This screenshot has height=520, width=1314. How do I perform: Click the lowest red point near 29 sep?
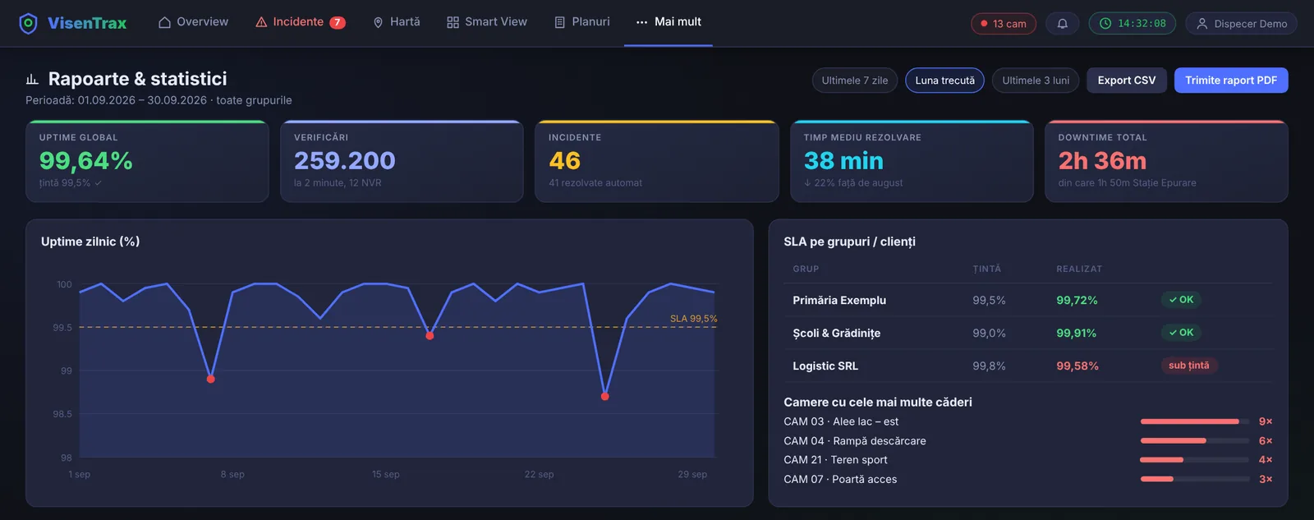[x=605, y=396]
